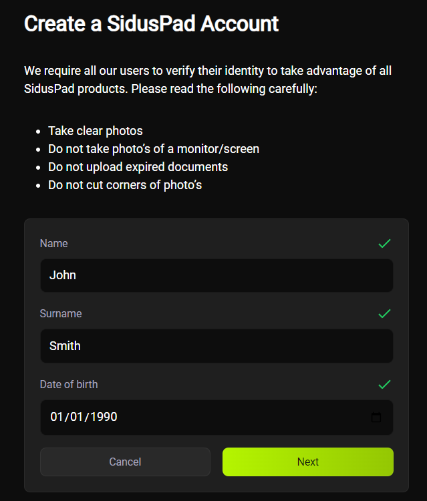The image size is (427, 501).
Task: Click the Name field label
Action: 54,244
